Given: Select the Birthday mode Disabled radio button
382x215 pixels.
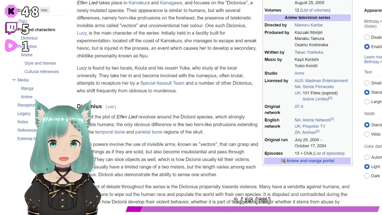Looking at the screenshot, I should point(367,37).
